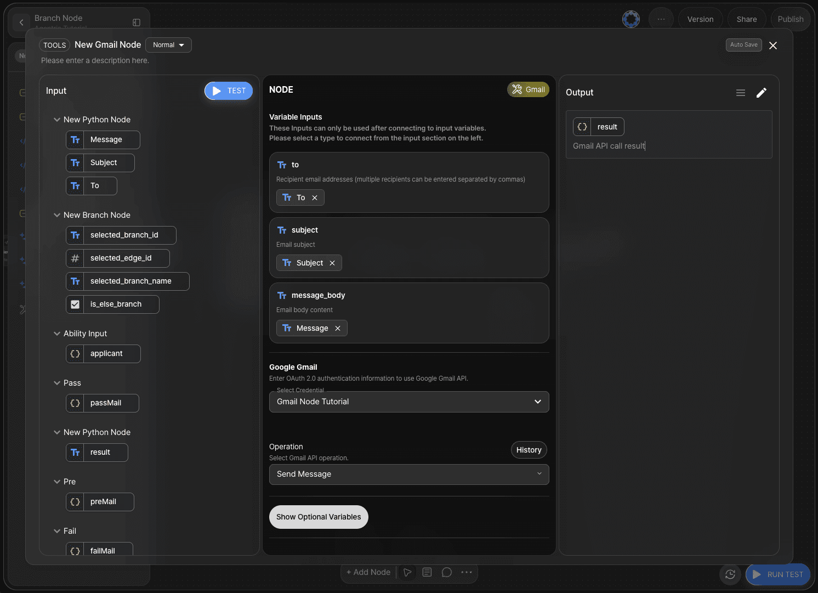Click the braces icon of preMail

[75, 502]
